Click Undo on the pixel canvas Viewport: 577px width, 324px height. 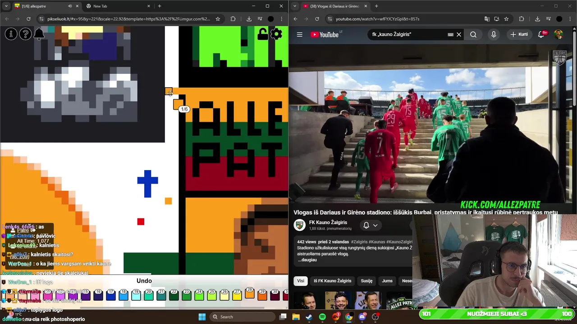point(144,281)
